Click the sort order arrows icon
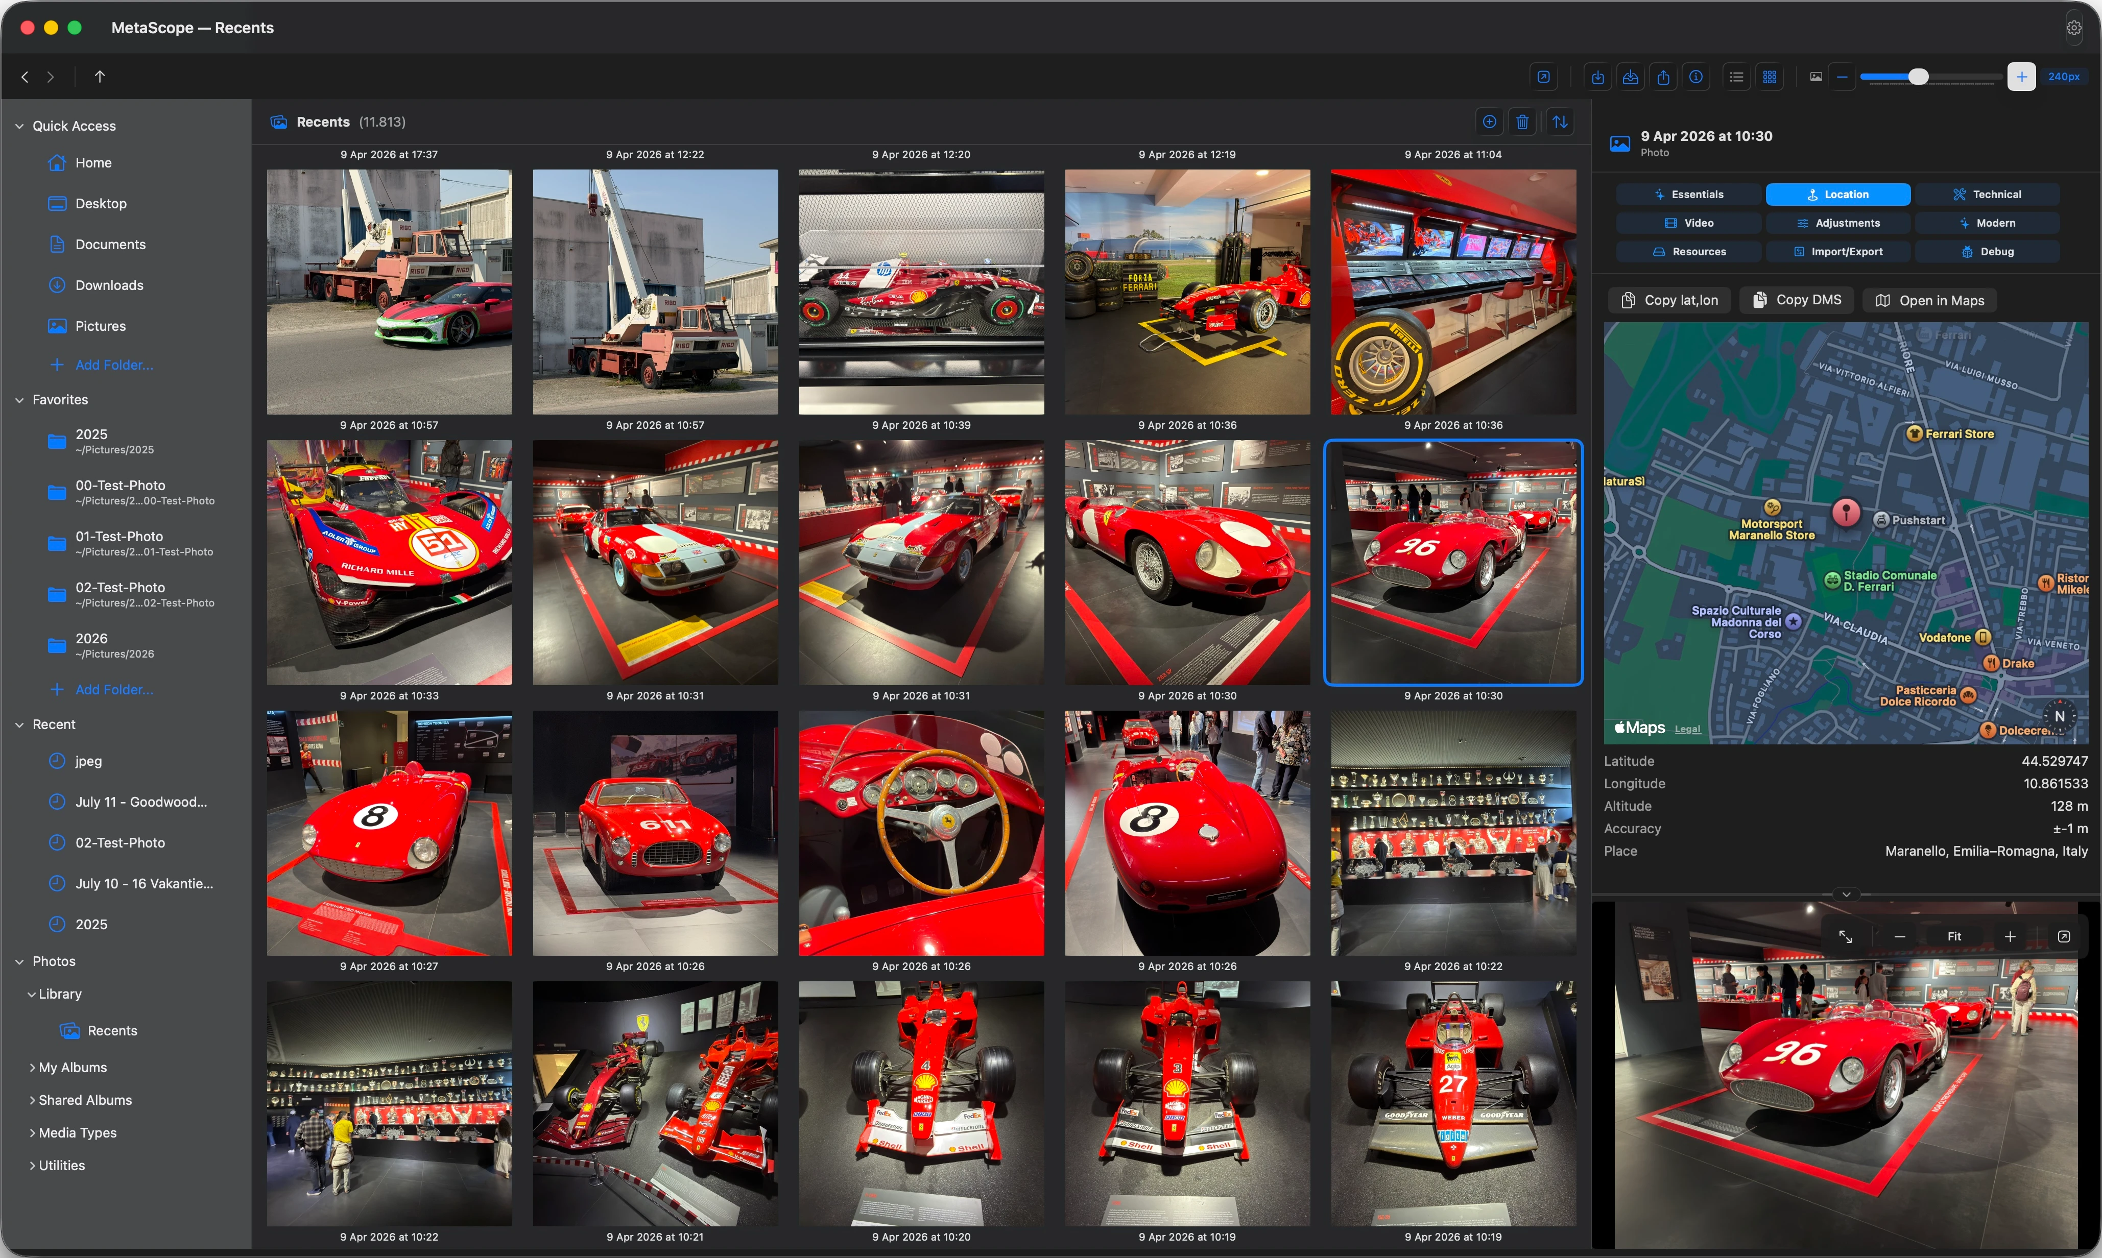The image size is (2102, 1258). click(x=1560, y=122)
